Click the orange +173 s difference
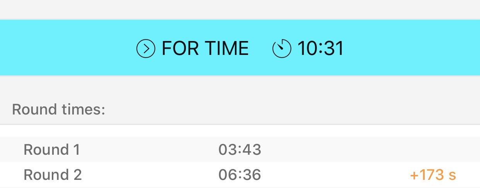This screenshot has height=188, width=480. pos(433,175)
